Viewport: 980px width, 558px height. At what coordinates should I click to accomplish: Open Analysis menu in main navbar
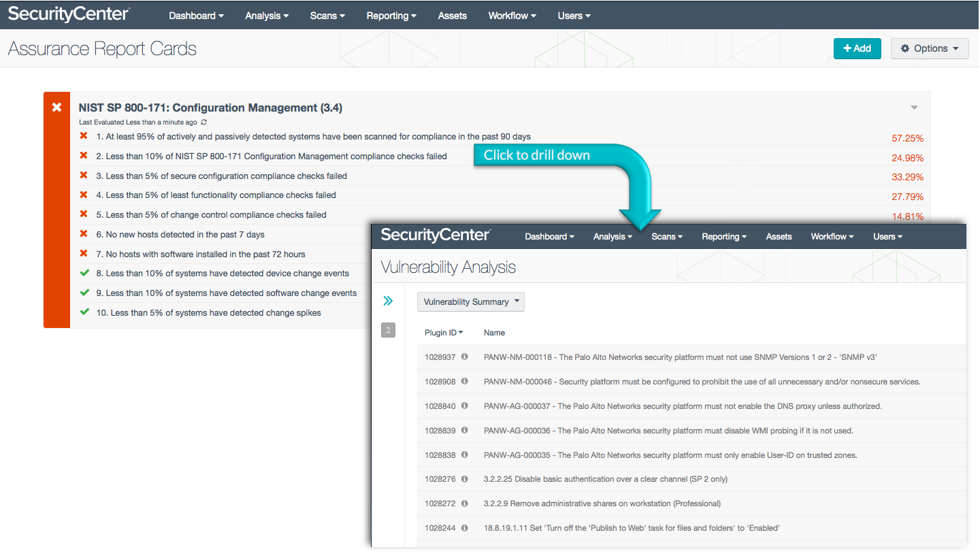pyautogui.click(x=267, y=16)
